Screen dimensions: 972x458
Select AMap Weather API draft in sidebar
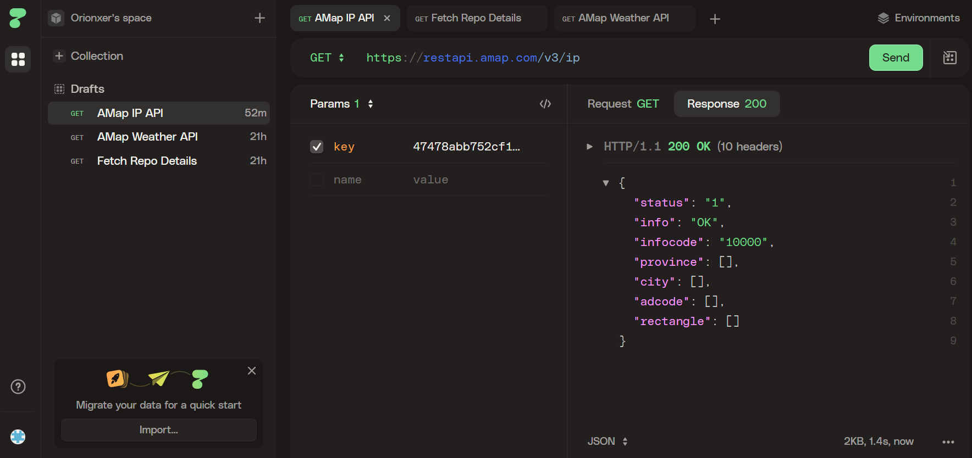[x=159, y=137]
